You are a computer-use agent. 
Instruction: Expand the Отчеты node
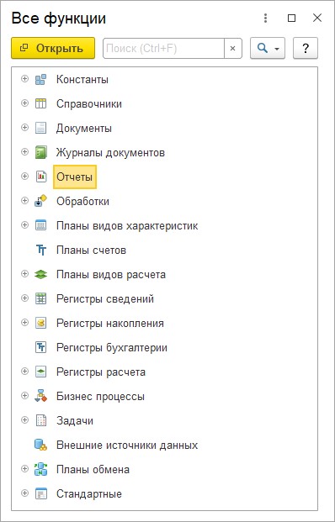(x=24, y=177)
